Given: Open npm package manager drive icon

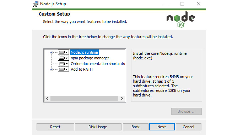Looking at the screenshot, I should tap(64, 58).
